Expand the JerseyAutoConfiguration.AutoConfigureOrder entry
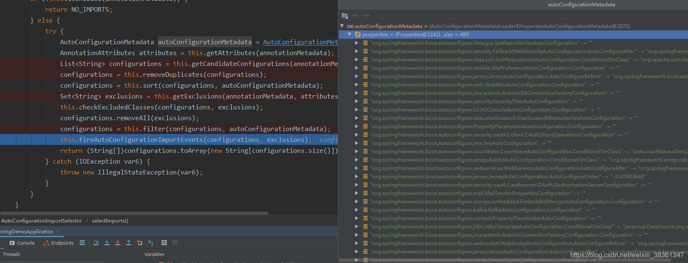 (x=357, y=177)
